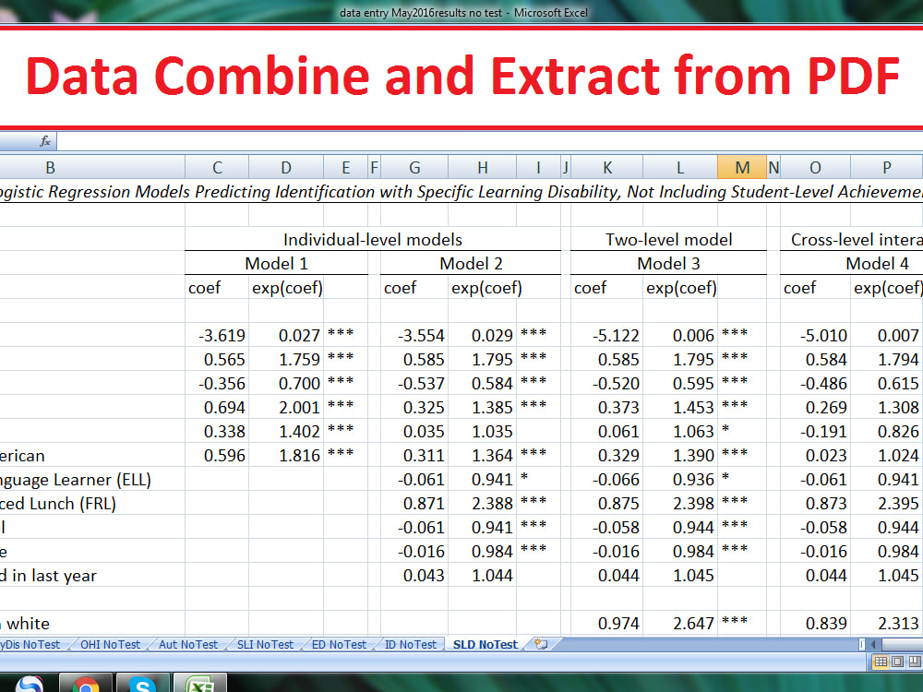Switch to Page Layout view
The height and width of the screenshot is (692, 923).
click(x=898, y=662)
